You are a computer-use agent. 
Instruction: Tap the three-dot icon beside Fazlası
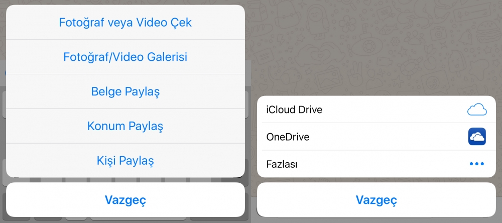(476, 164)
